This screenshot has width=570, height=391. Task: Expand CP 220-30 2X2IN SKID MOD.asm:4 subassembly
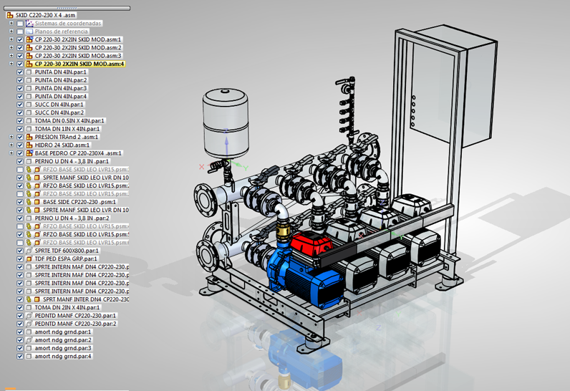coord(11,64)
